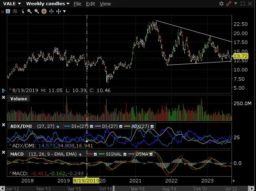Click the 22.50 price axis label
256x191 pixels.
tap(241, 24)
